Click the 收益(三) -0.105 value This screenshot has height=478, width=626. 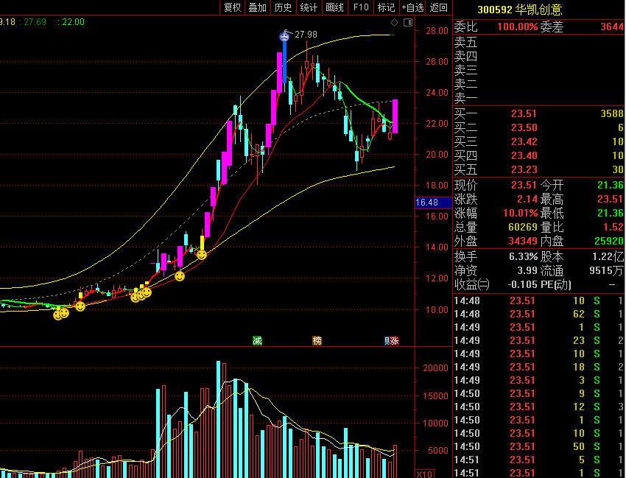(522, 285)
